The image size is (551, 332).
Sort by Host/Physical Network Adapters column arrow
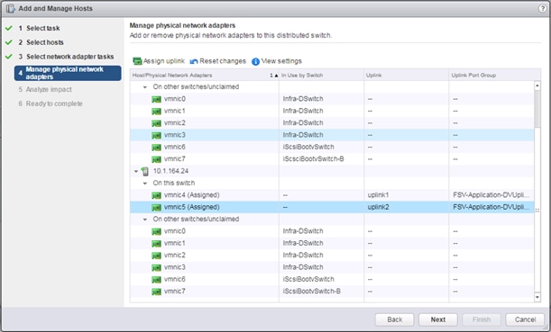click(276, 76)
